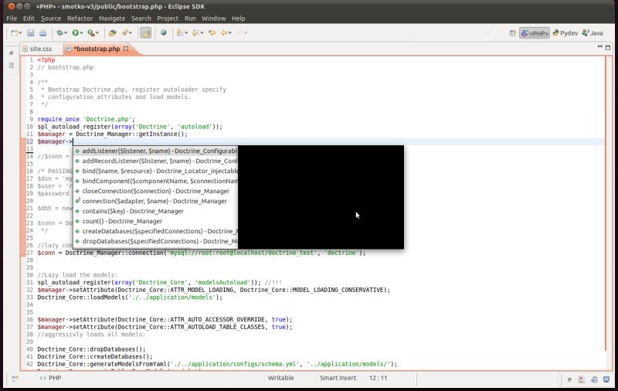Open the File menu
This screenshot has height=391, width=618.
tap(12, 18)
